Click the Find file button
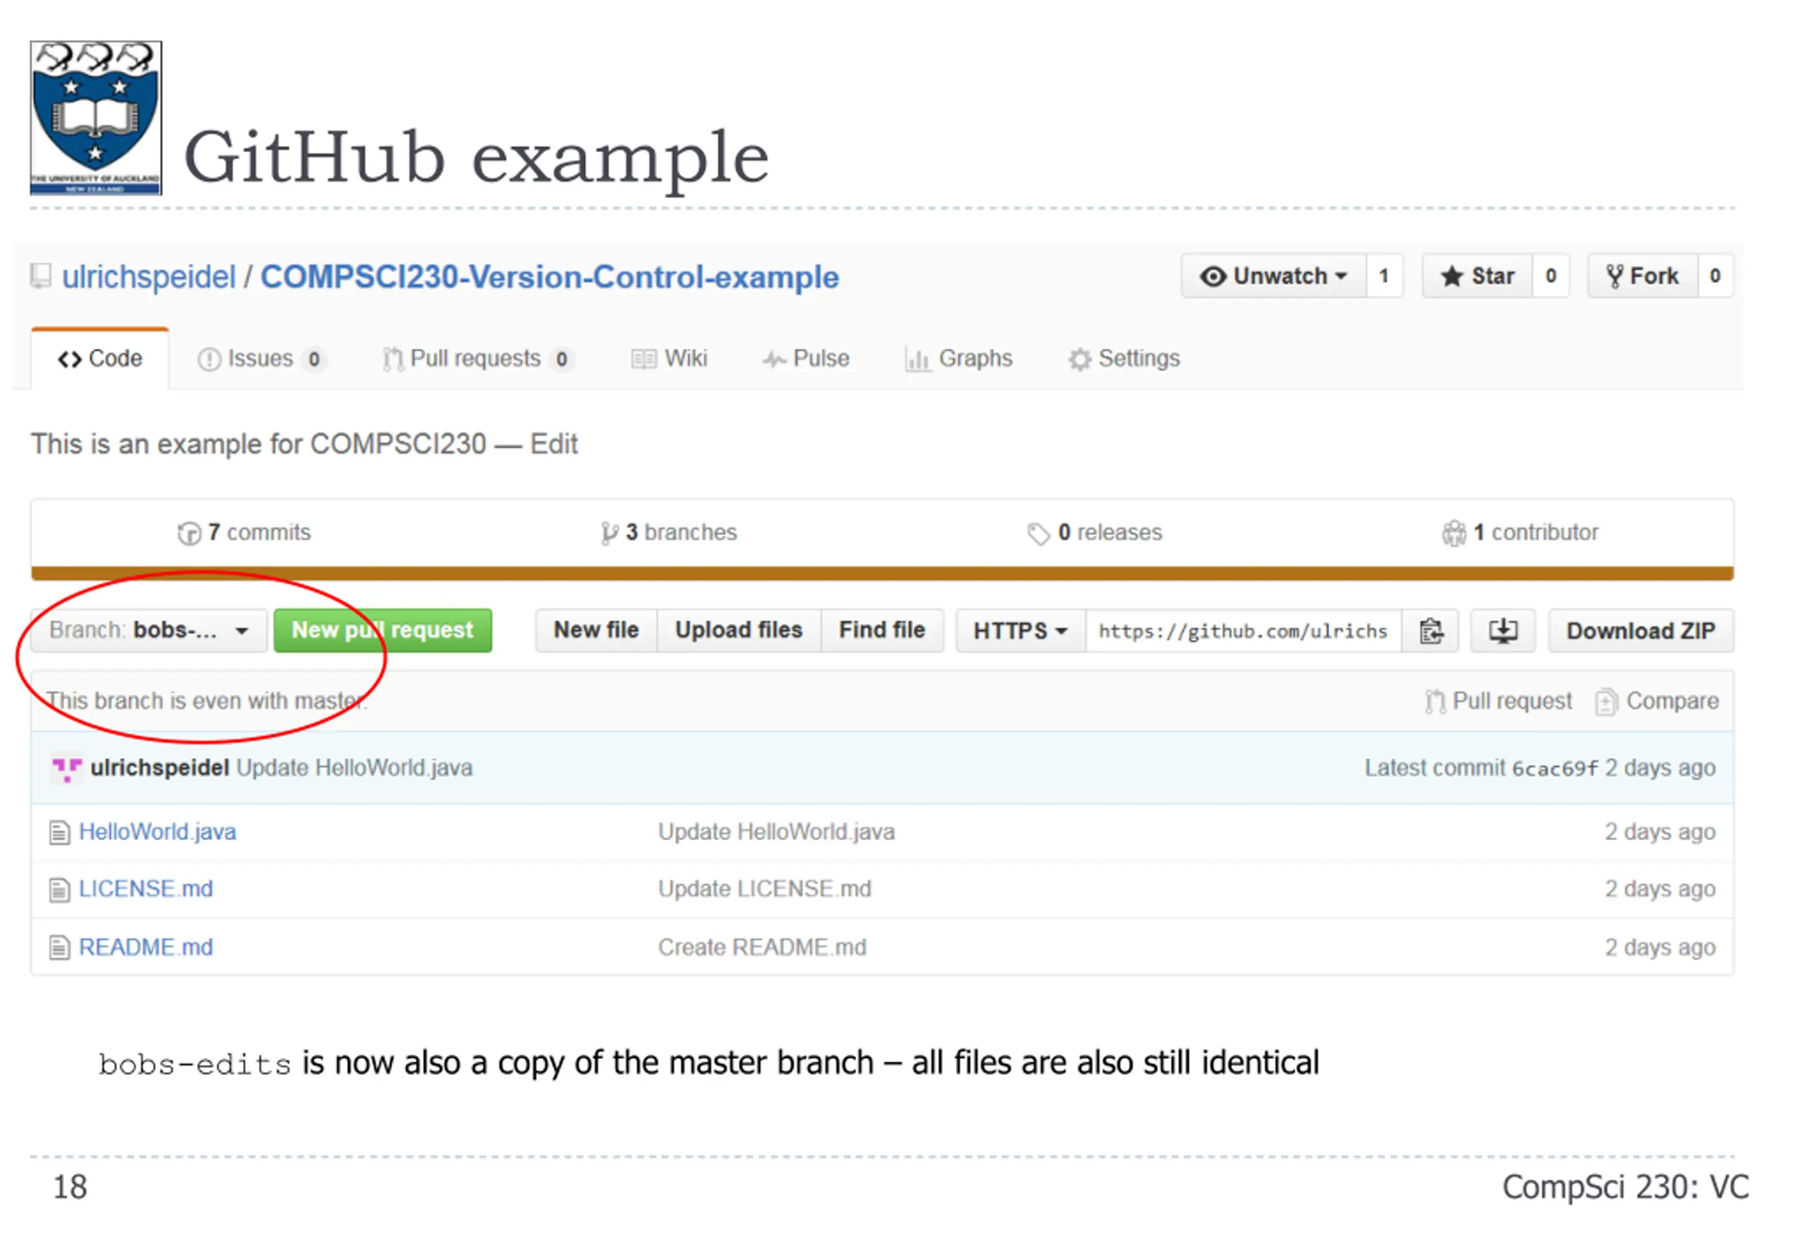The height and width of the screenshot is (1249, 1805). coord(881,630)
